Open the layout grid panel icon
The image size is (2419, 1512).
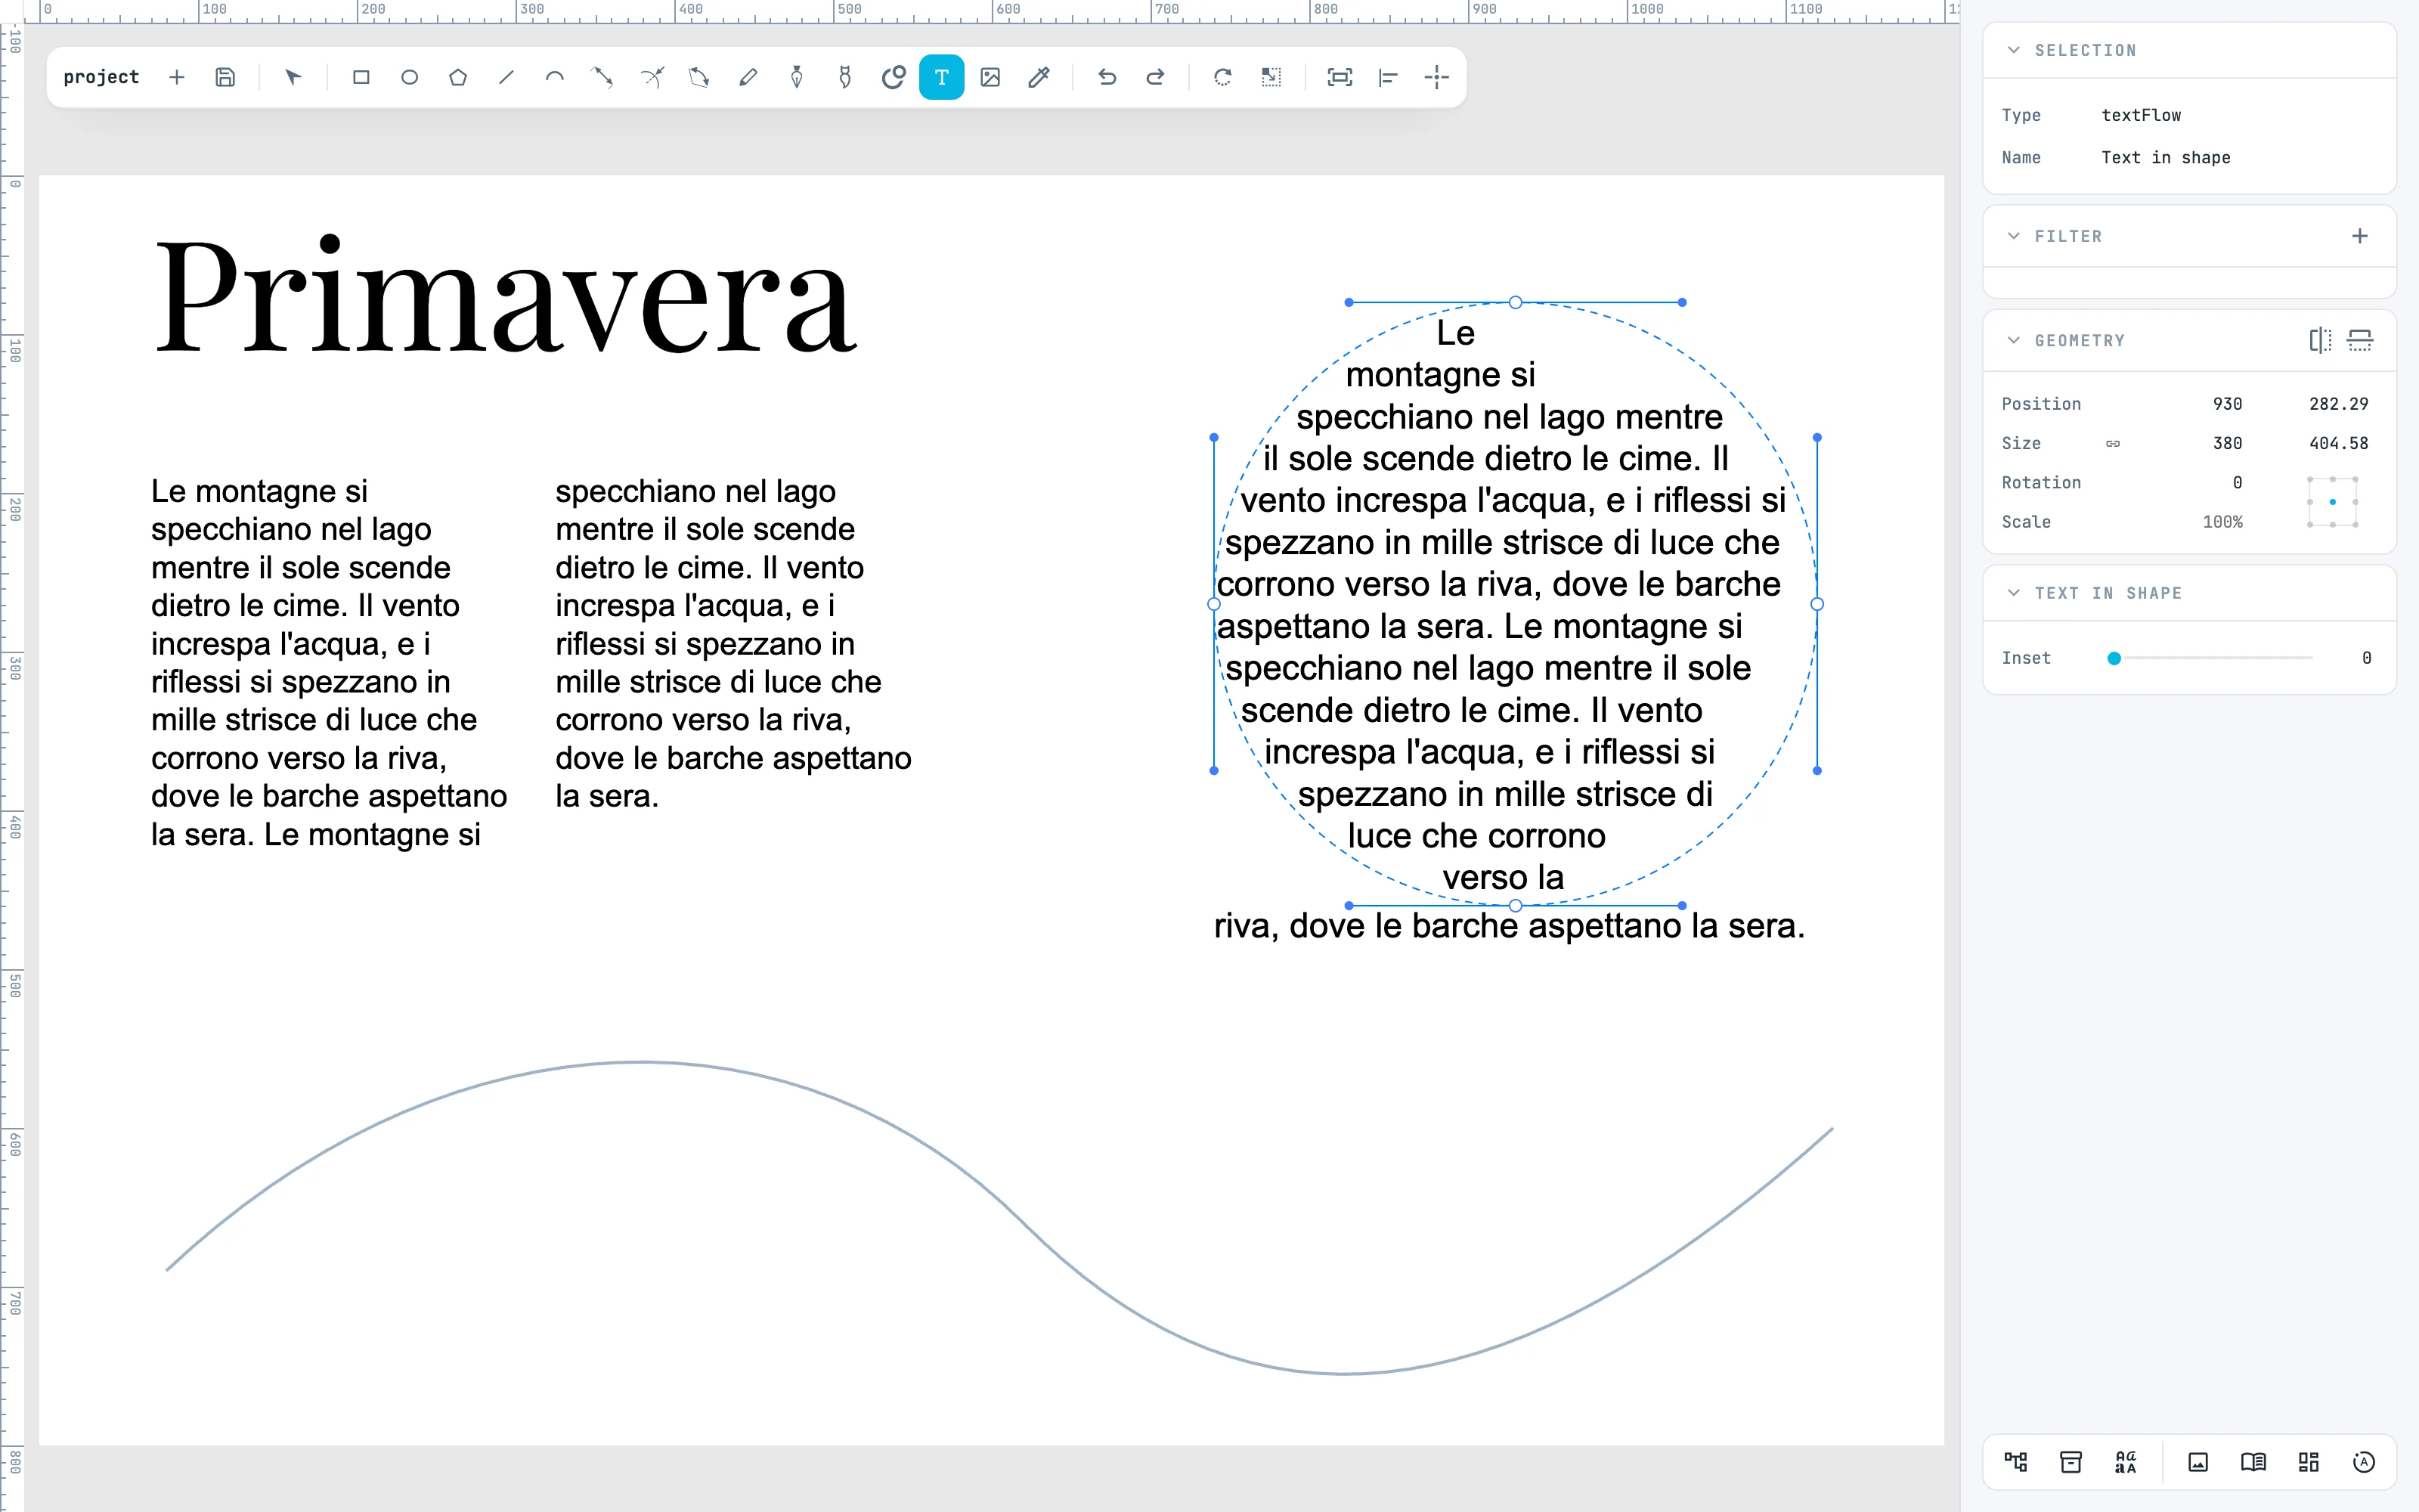coord(2308,1462)
